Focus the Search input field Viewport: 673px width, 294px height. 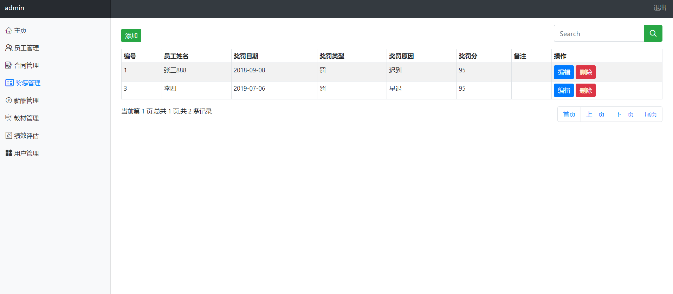click(x=599, y=33)
